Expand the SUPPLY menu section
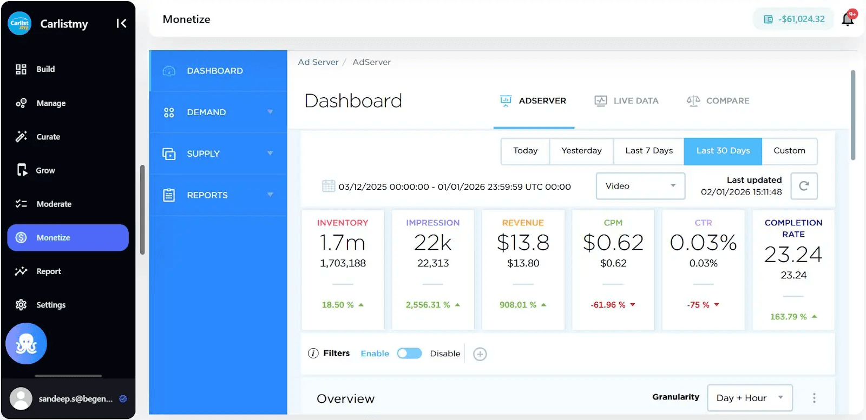This screenshot has width=866, height=420. pos(218,154)
